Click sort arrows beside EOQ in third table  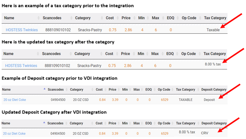click(x=154, y=89)
